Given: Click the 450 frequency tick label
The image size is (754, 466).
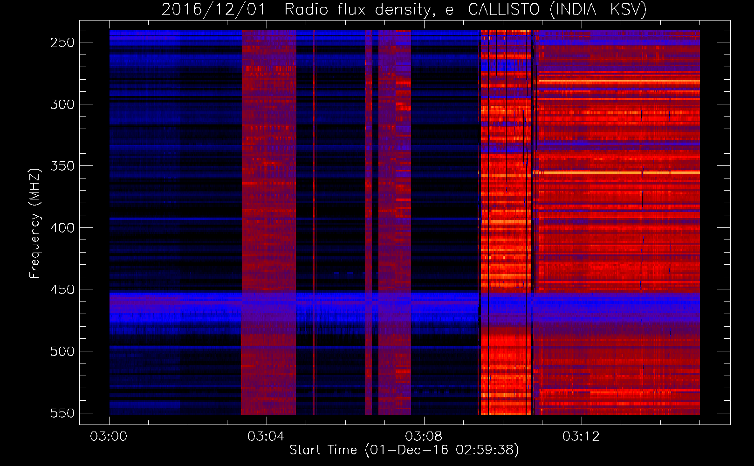Looking at the screenshot, I should [x=62, y=289].
